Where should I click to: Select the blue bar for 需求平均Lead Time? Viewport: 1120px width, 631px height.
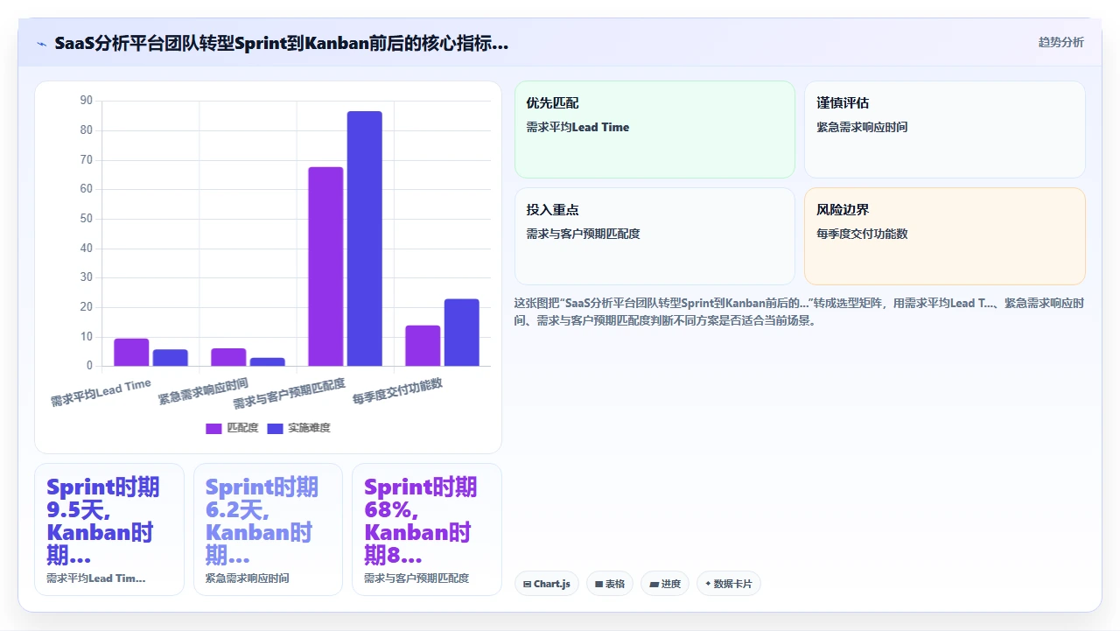170,358
